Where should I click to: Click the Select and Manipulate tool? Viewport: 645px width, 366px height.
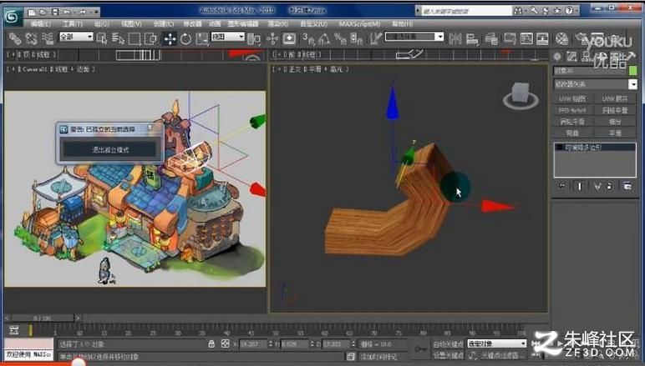click(272, 38)
